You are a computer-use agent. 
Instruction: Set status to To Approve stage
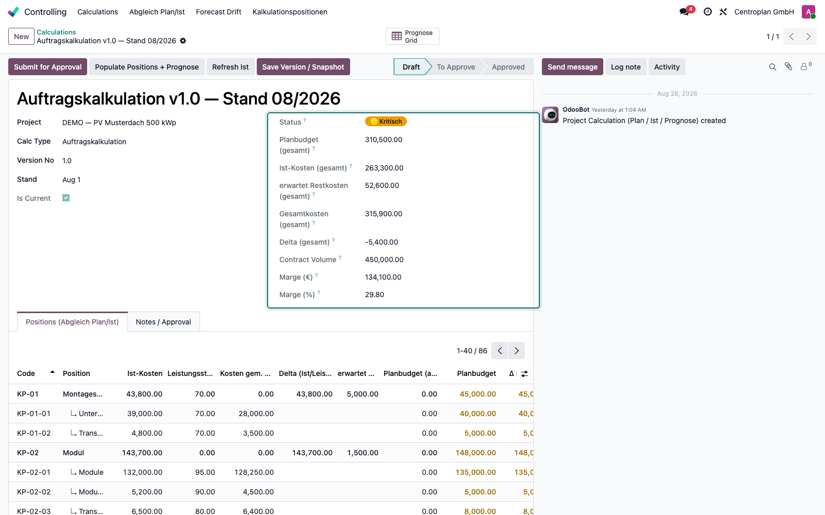[x=456, y=67]
